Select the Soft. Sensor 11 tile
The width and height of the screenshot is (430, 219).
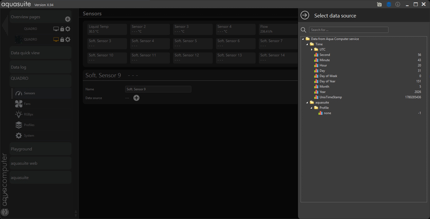(x=150, y=58)
